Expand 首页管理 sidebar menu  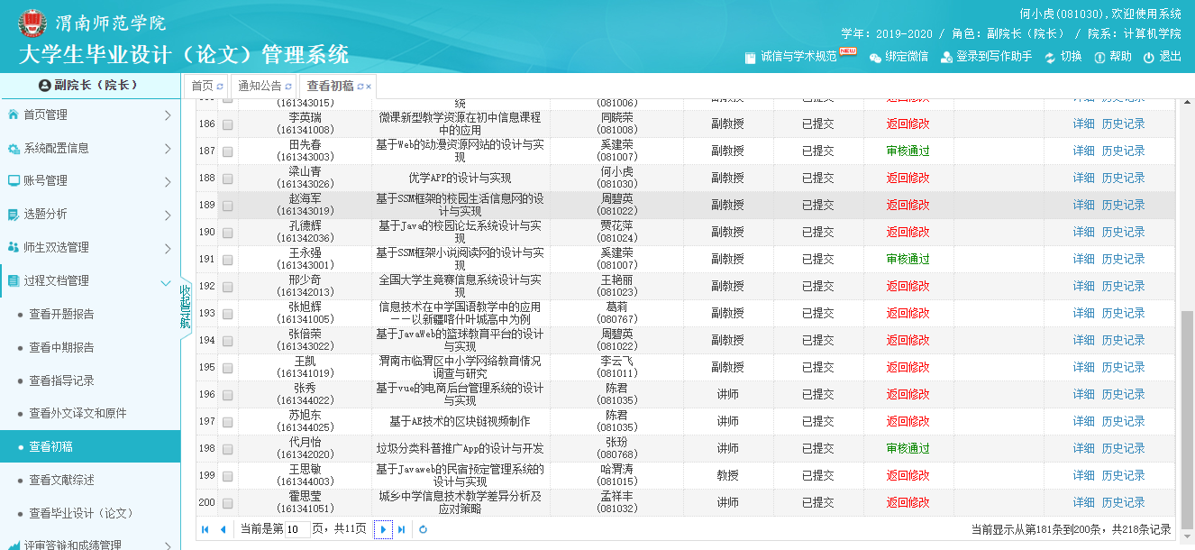point(90,115)
